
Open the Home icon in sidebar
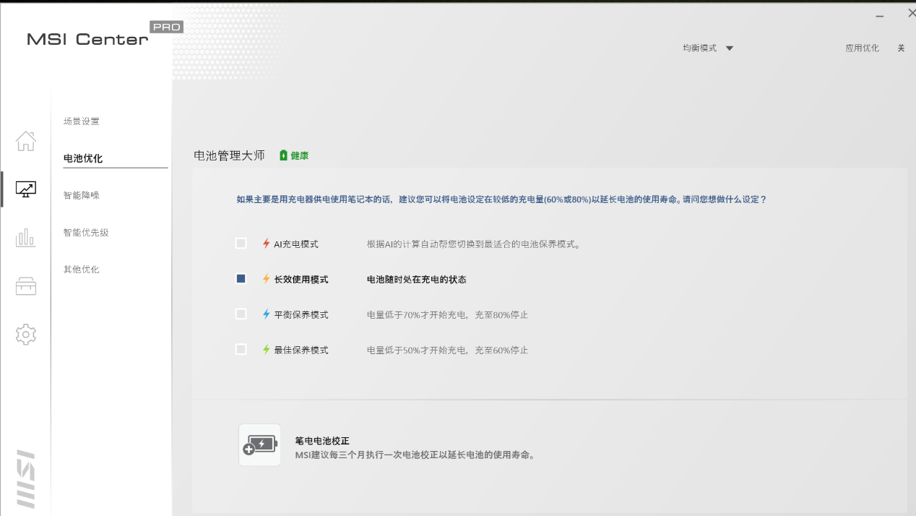(x=25, y=141)
